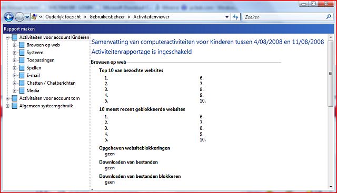Screen dimensions: 337x193
Task: Click the Spellen node icon
Action: pyautogui.click(x=22, y=68)
